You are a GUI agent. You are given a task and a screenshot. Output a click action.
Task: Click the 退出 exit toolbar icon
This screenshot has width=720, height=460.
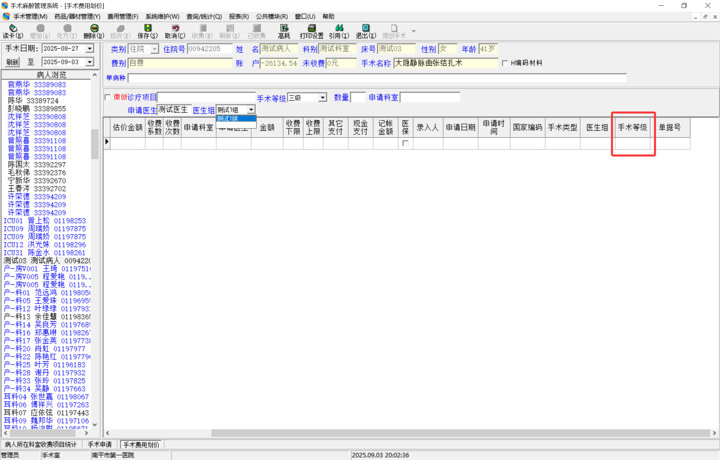tap(366, 28)
